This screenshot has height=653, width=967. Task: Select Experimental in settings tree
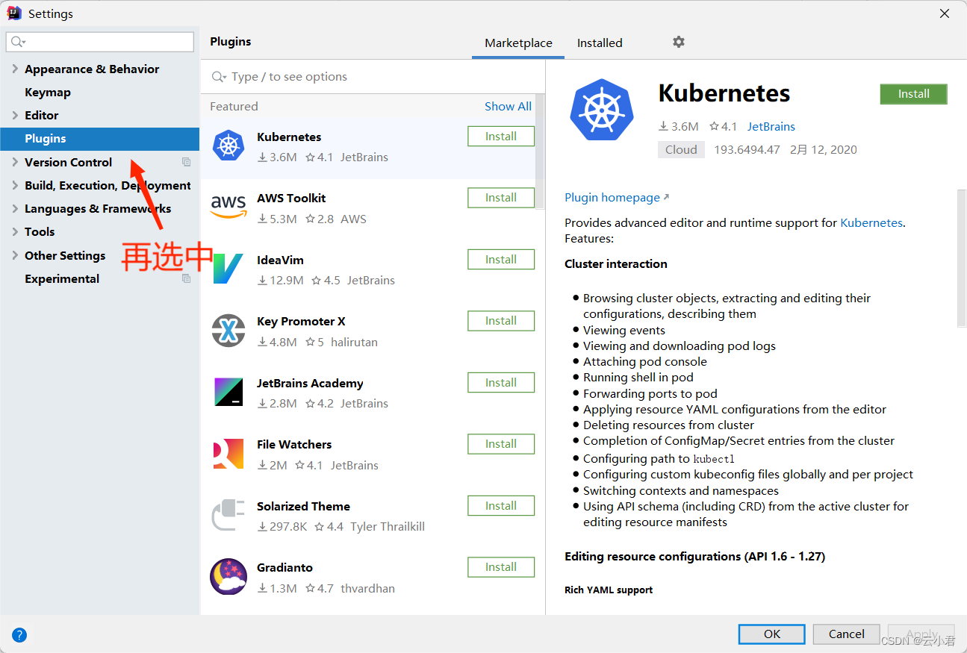(62, 278)
